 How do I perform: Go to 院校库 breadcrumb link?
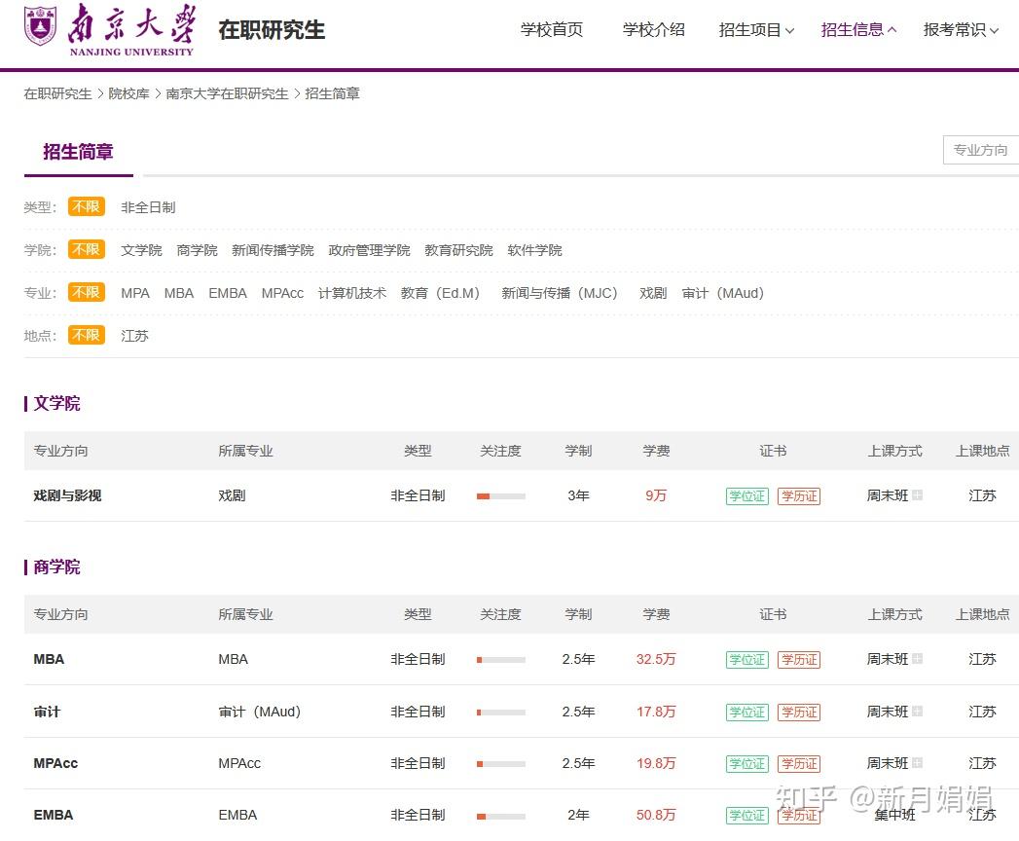coord(128,93)
